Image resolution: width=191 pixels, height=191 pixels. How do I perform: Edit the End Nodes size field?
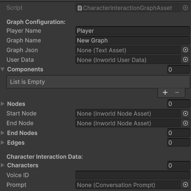coord(179,133)
